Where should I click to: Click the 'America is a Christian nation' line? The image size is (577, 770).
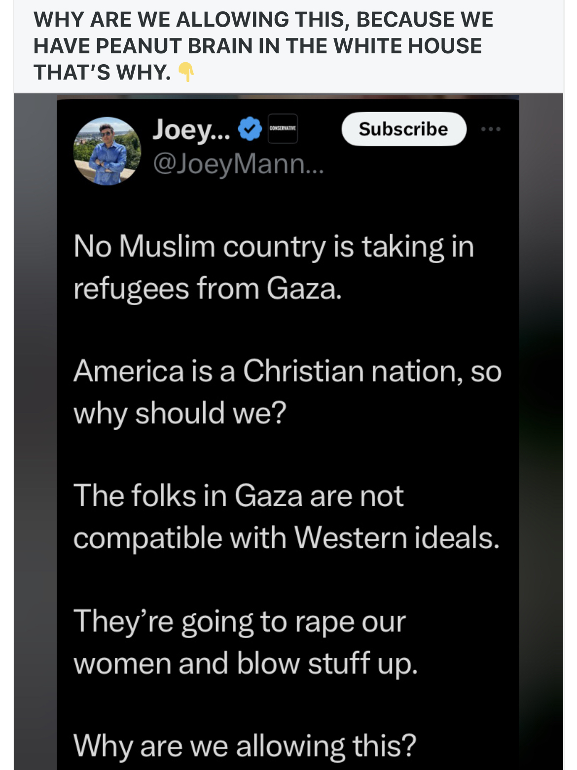pyautogui.click(x=288, y=371)
